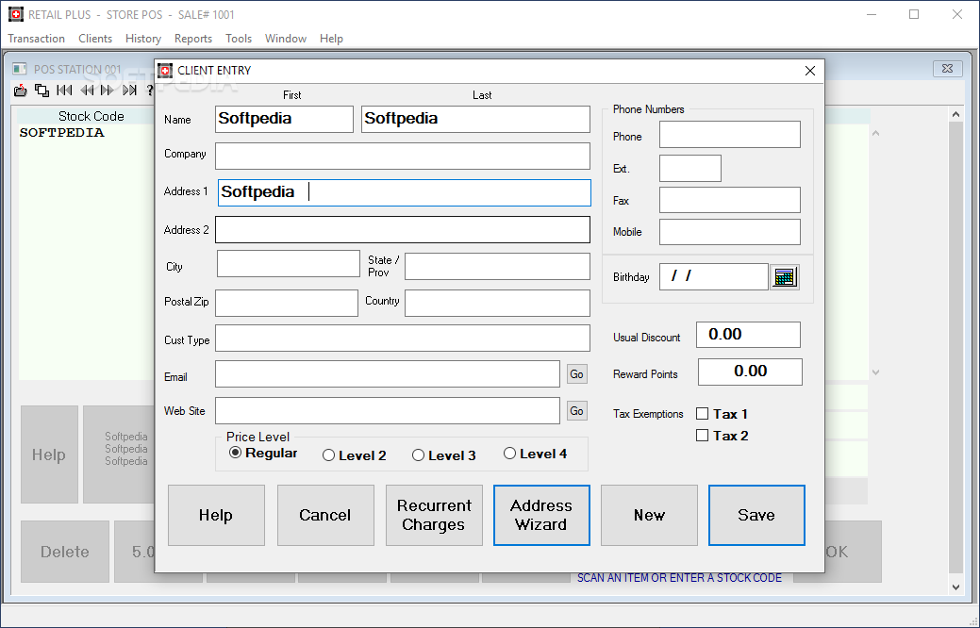Click the Reward Points field
The height and width of the screenshot is (628, 980).
(x=750, y=372)
